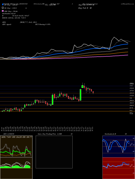Click inside the empty Intra Day Trading Price chart box
The image size is (135, 179).
[54, 152]
